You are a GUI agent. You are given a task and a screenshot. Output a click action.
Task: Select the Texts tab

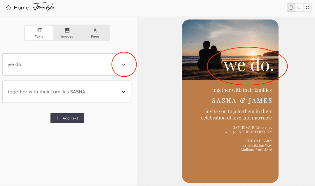coord(39,33)
